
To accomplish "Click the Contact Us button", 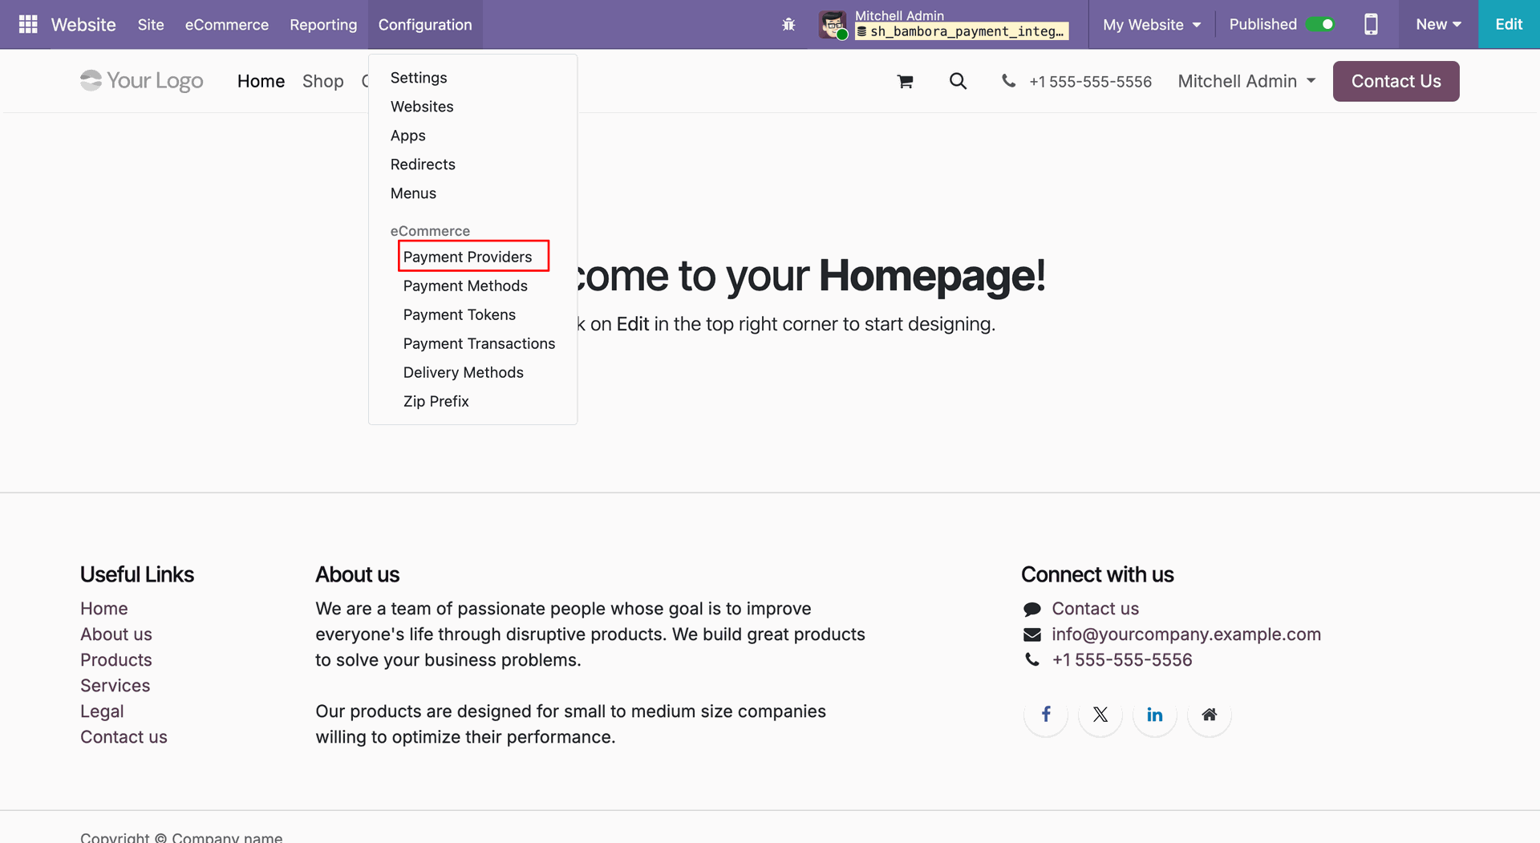I will 1396,81.
